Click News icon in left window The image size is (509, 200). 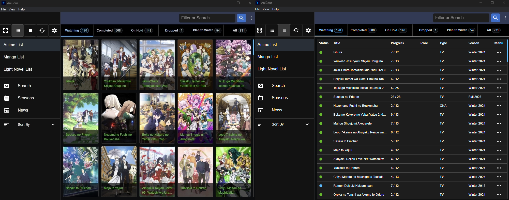tap(7, 110)
